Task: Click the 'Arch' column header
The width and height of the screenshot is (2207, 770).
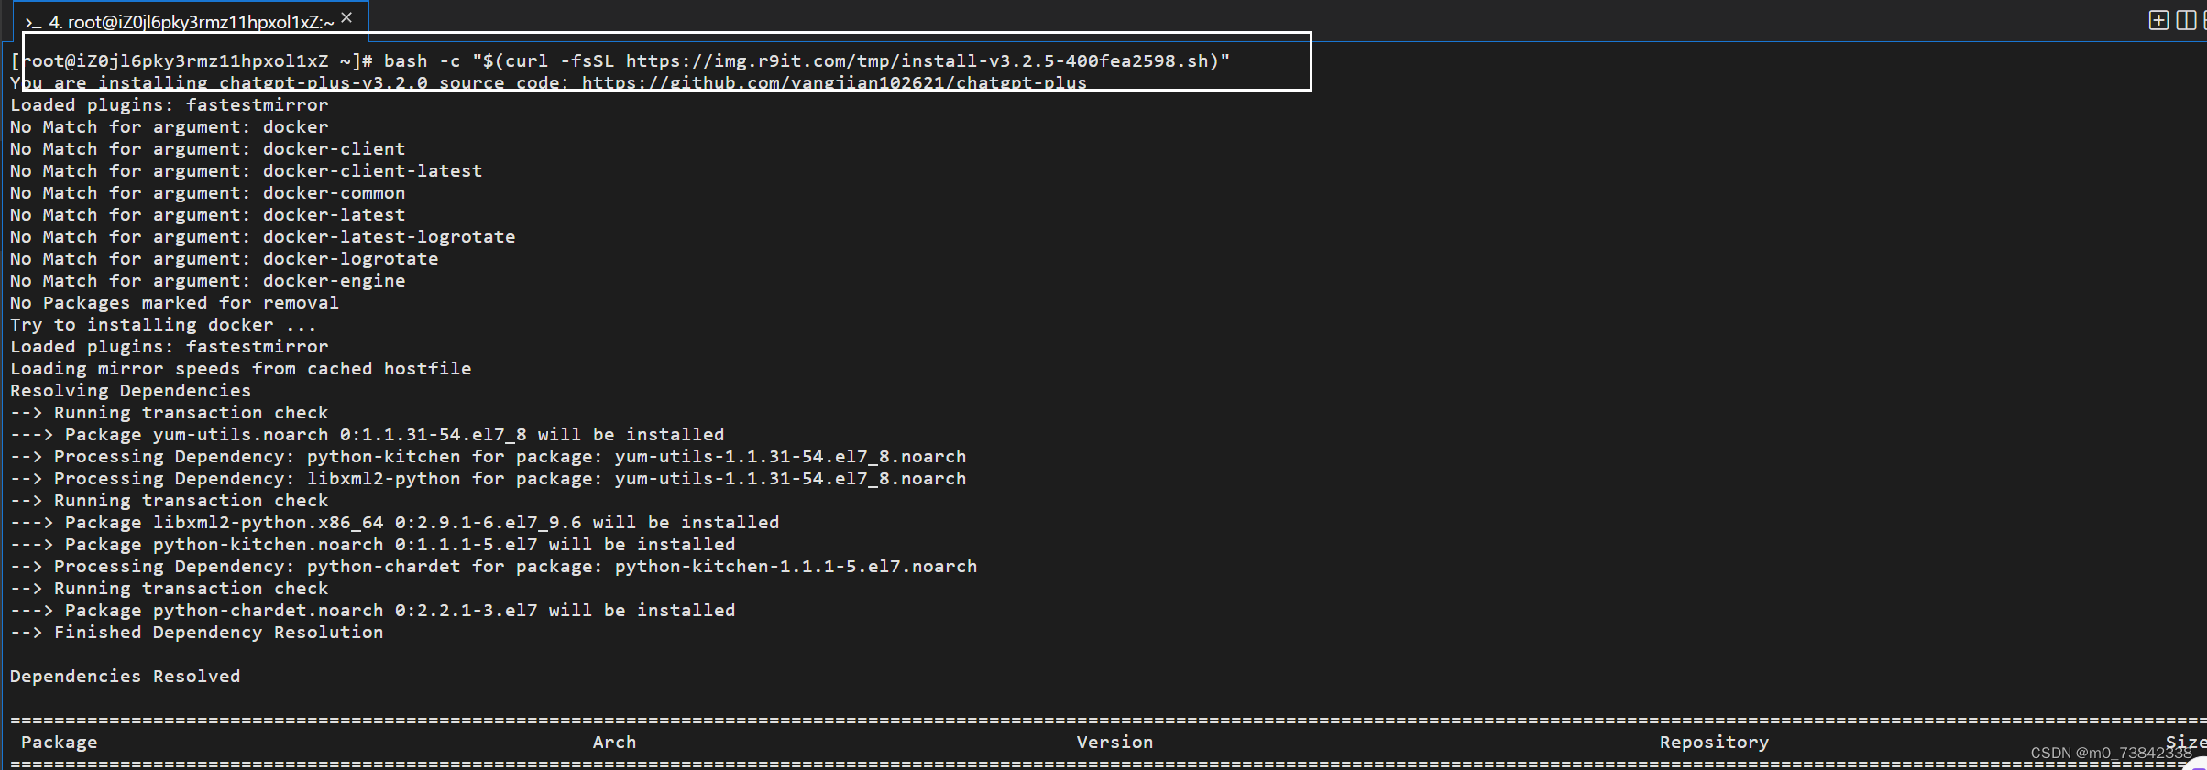Action: click(614, 742)
